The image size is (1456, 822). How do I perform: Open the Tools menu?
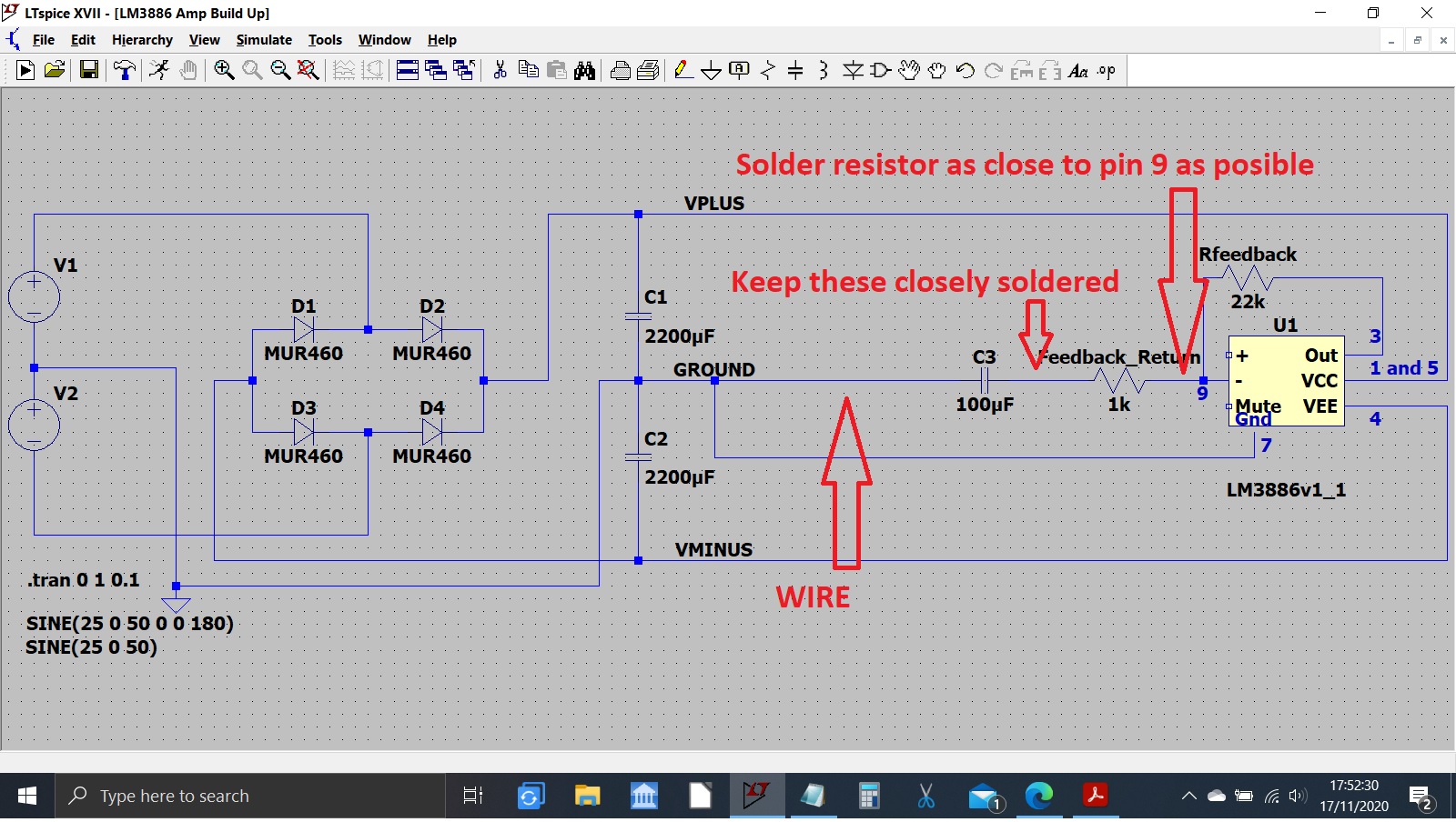[x=325, y=40]
